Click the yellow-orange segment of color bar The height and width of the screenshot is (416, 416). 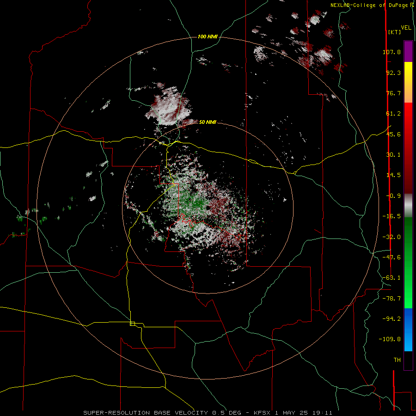[x=408, y=82]
